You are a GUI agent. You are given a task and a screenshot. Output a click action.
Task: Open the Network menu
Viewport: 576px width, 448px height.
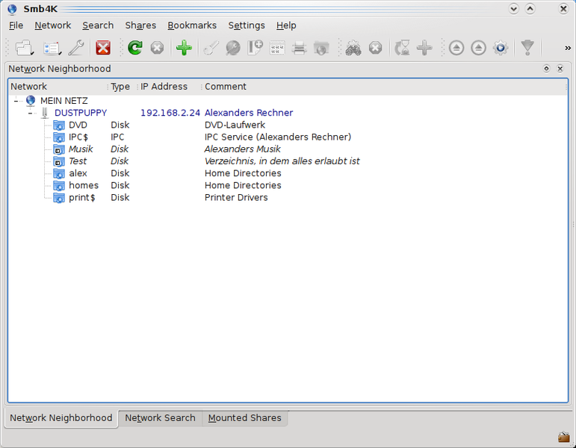53,25
